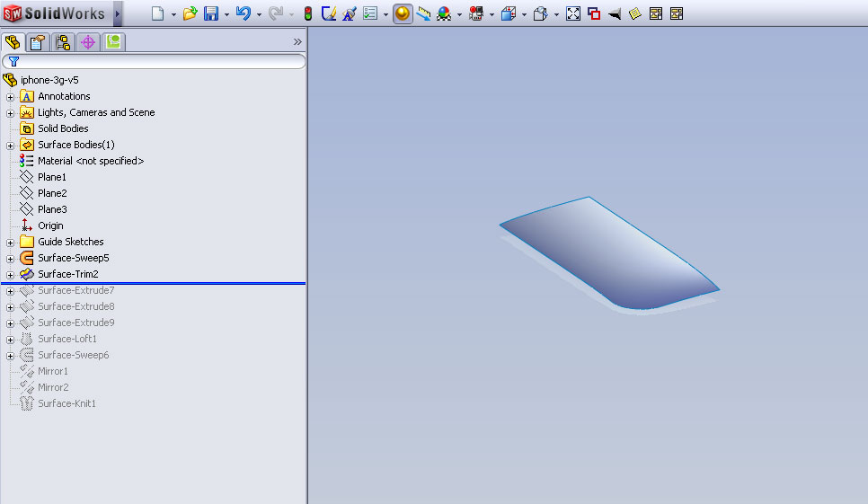This screenshot has height=504, width=868.
Task: Expand the panel with the double chevron
Action: tap(297, 42)
